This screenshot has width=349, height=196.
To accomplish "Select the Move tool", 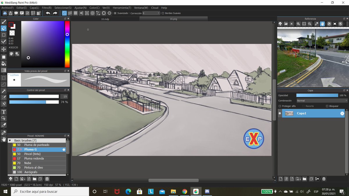I will [4, 49].
